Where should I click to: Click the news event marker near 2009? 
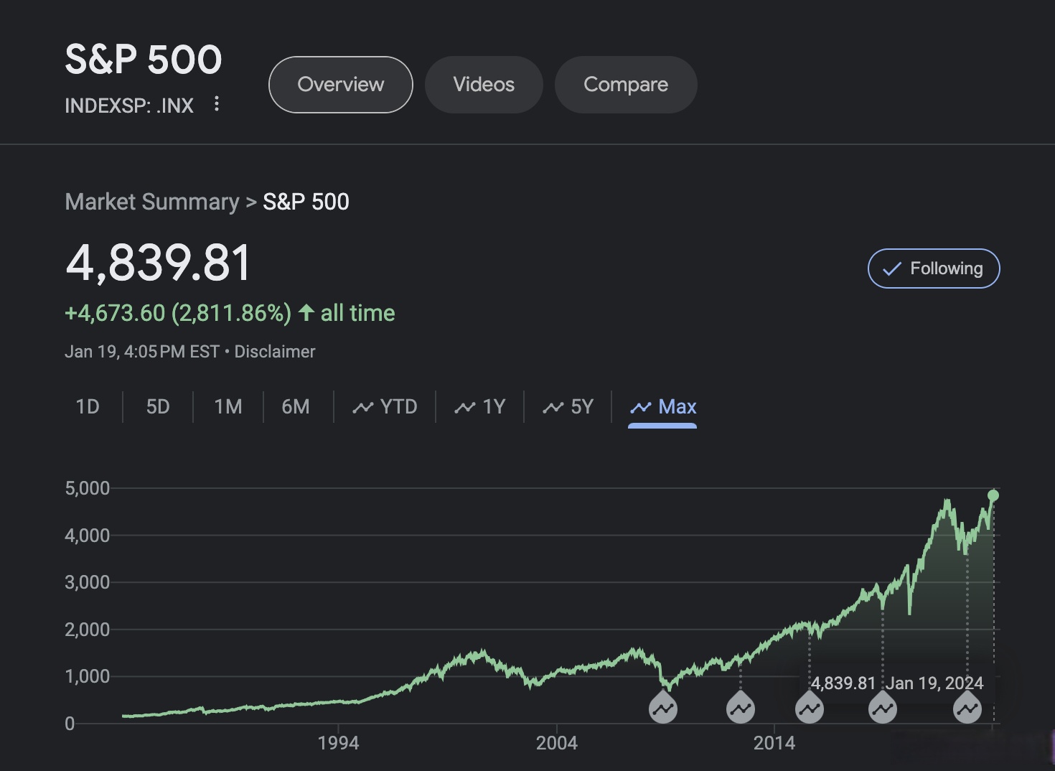click(x=663, y=709)
